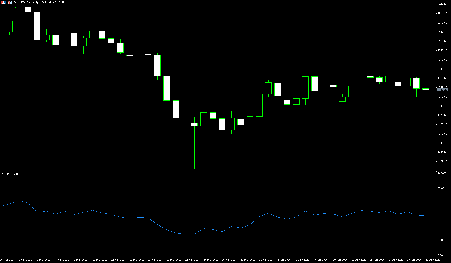The width and height of the screenshot is (451, 263).
Task: Click the 100.00 label on RSI scale
Action: [x=441, y=173]
